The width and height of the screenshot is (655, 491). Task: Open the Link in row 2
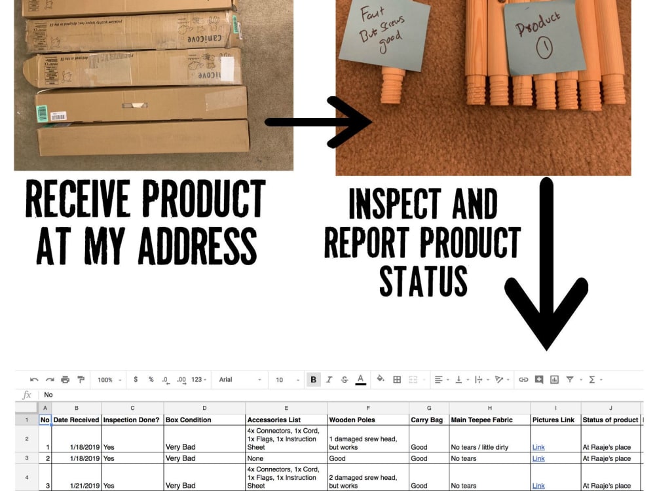(x=538, y=447)
